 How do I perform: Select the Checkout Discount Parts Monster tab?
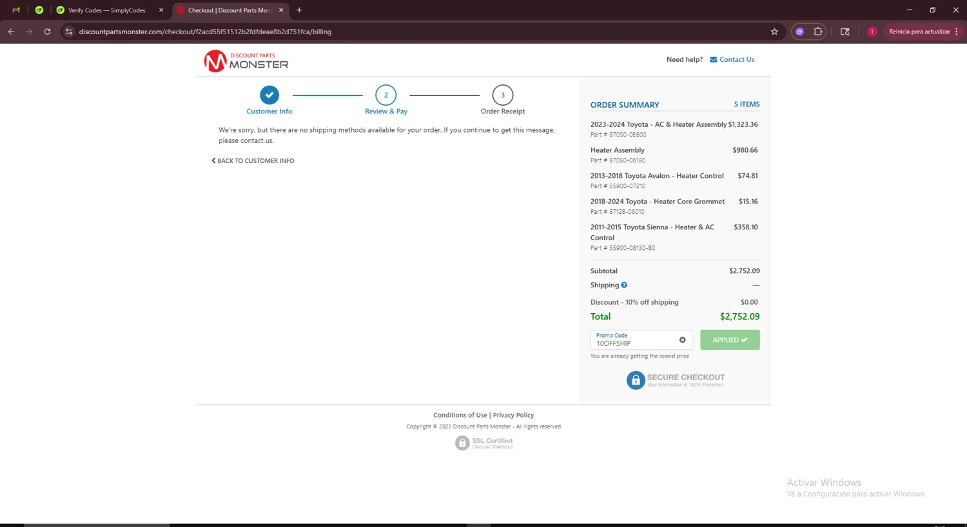tap(229, 10)
